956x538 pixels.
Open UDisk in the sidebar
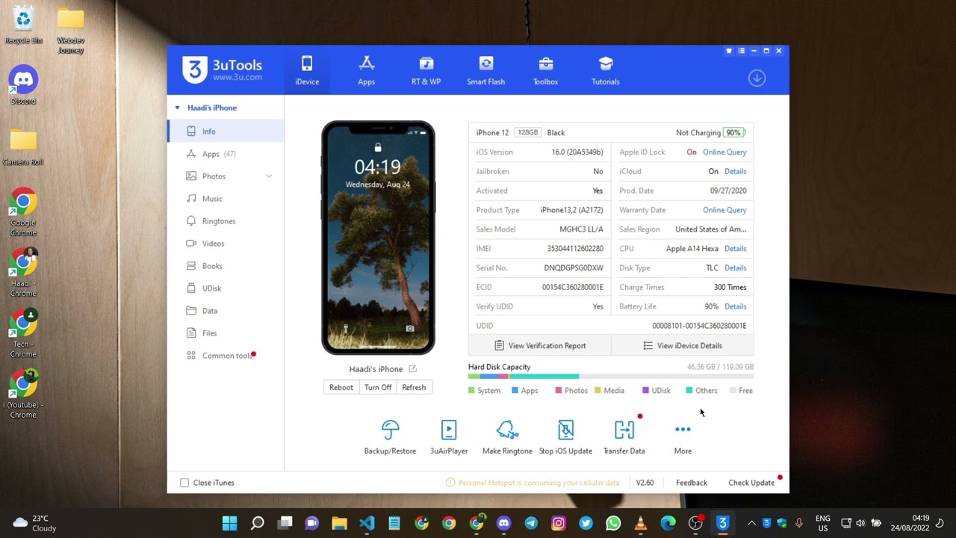pyautogui.click(x=226, y=288)
